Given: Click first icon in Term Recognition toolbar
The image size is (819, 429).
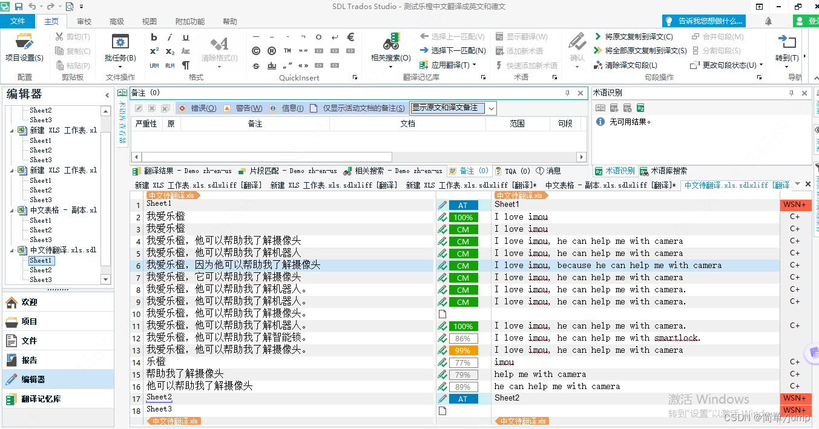Looking at the screenshot, I should [600, 108].
